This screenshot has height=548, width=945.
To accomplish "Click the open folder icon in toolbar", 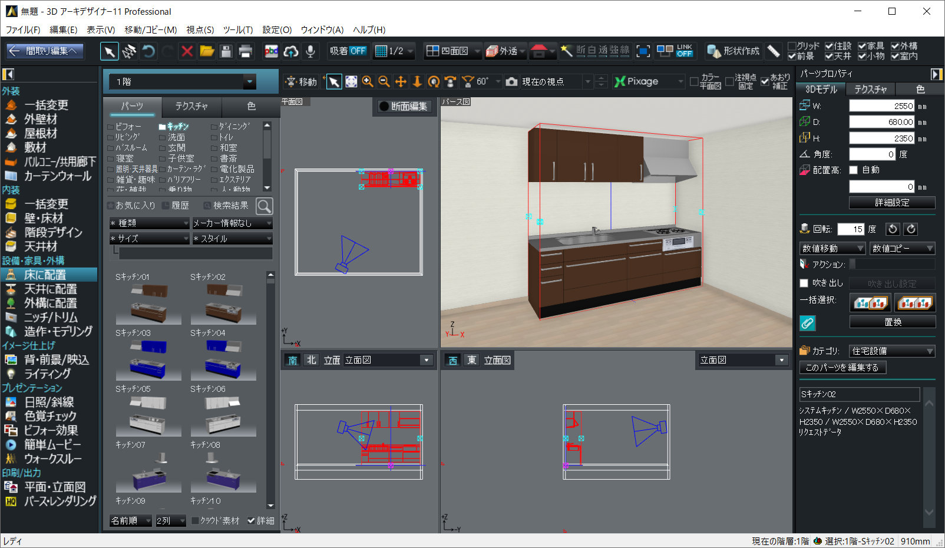I will pyautogui.click(x=207, y=51).
